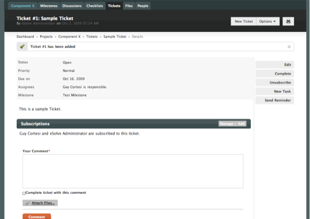The width and height of the screenshot is (310, 219).
Task: Dismiss the 'Ticket #1 has been added' notification
Action: click(289, 47)
